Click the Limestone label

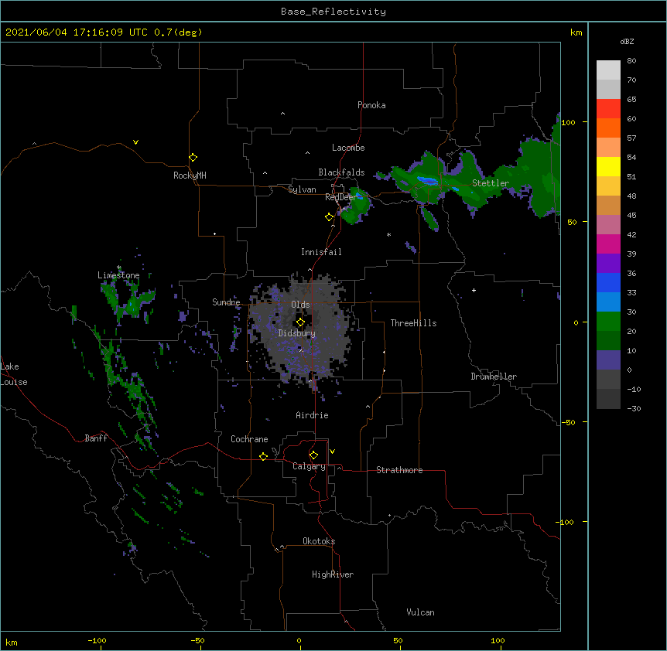(118, 275)
